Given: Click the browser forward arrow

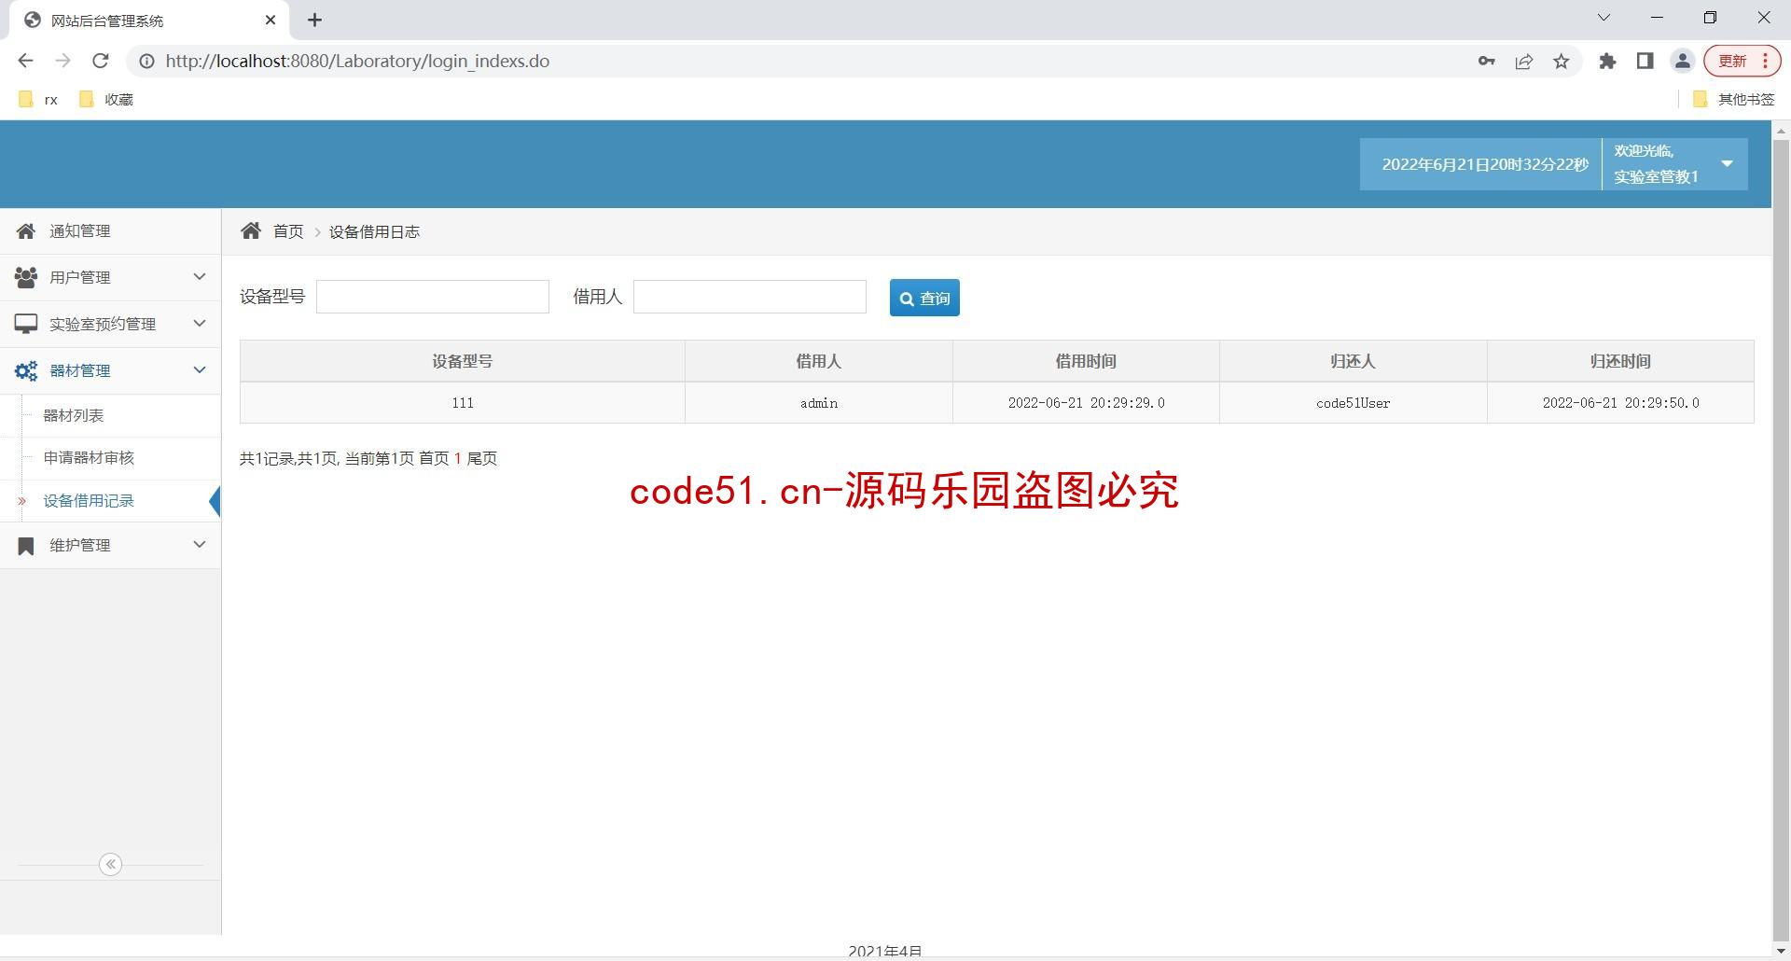Looking at the screenshot, I should click(x=62, y=61).
